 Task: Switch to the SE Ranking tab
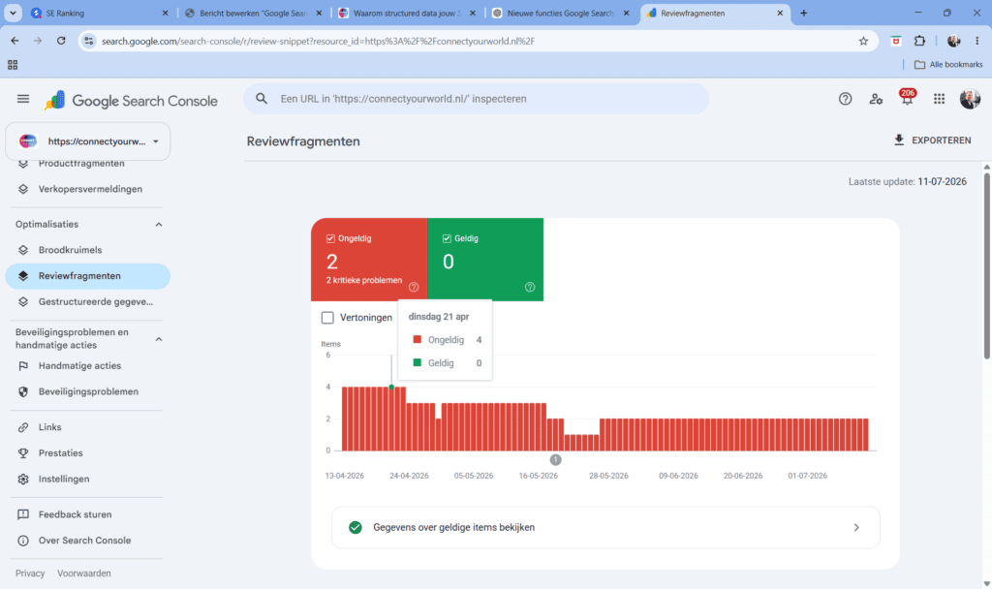[x=100, y=13]
